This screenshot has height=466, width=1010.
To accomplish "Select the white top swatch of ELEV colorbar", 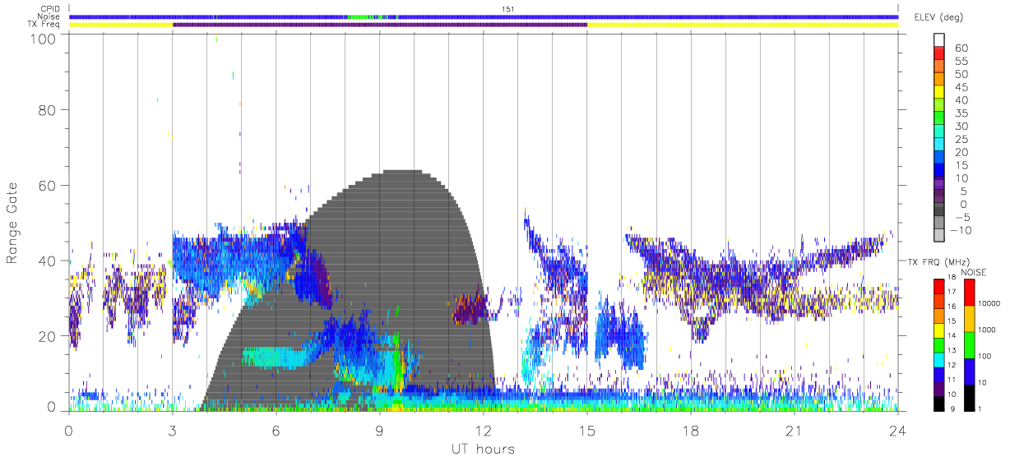I will coord(938,39).
